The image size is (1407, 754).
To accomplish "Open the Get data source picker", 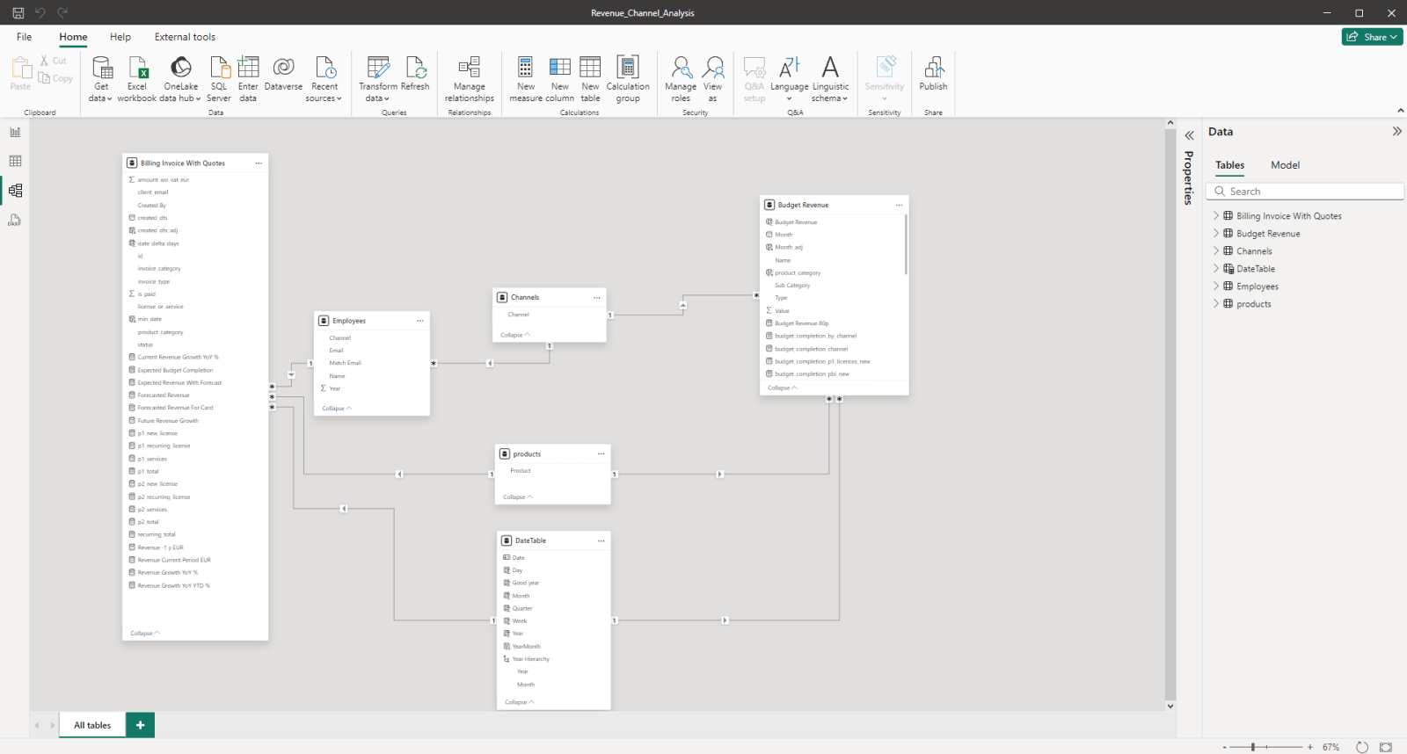I will pyautogui.click(x=101, y=79).
